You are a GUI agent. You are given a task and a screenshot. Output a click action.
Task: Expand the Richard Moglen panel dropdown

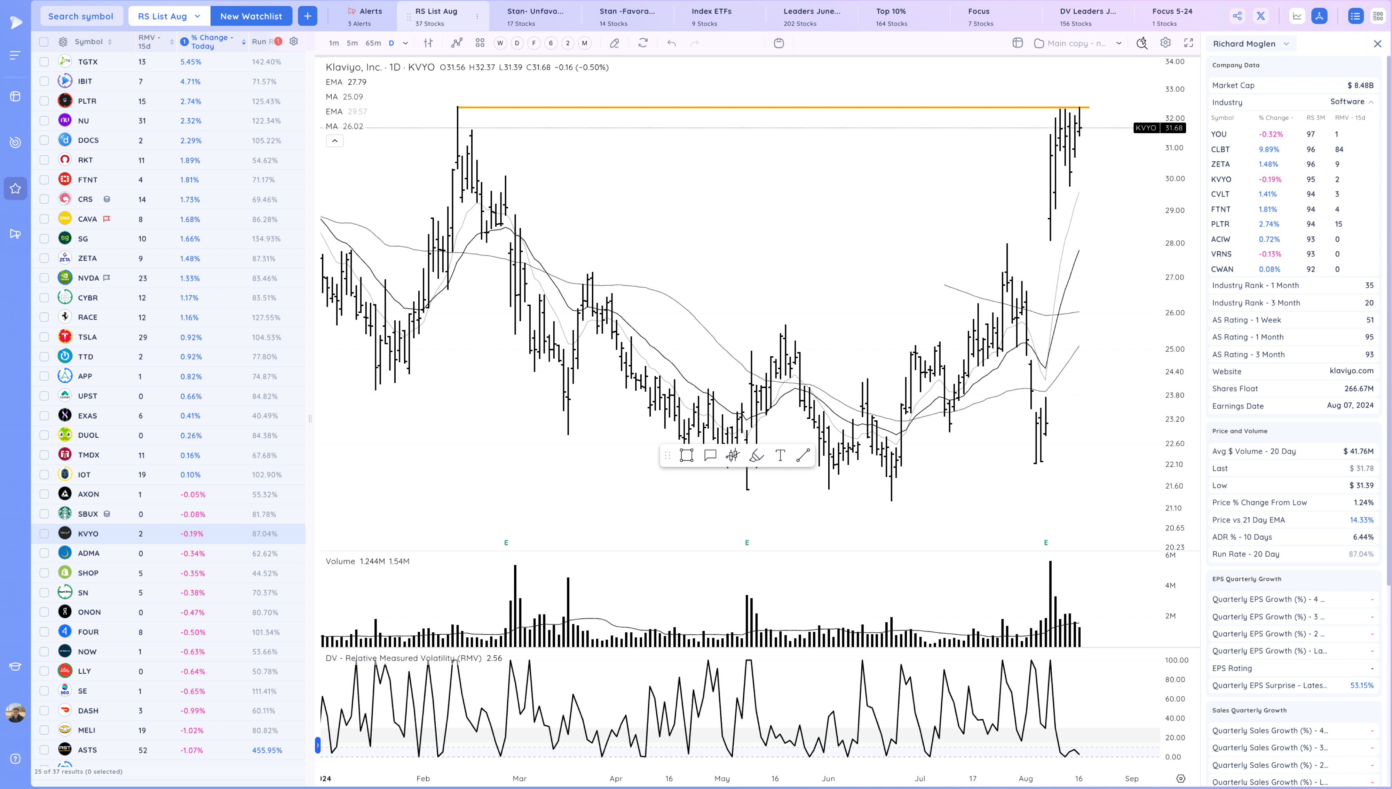pos(1287,44)
